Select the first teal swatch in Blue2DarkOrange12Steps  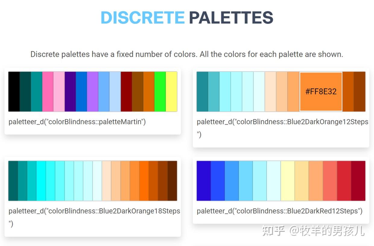(202, 91)
